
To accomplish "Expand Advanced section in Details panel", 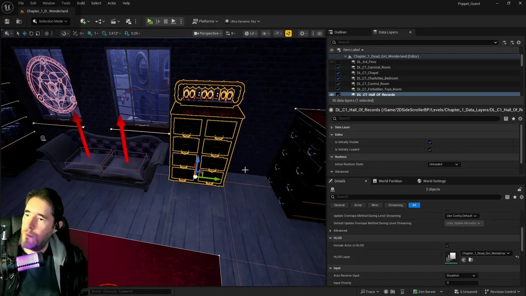I will click(x=330, y=231).
